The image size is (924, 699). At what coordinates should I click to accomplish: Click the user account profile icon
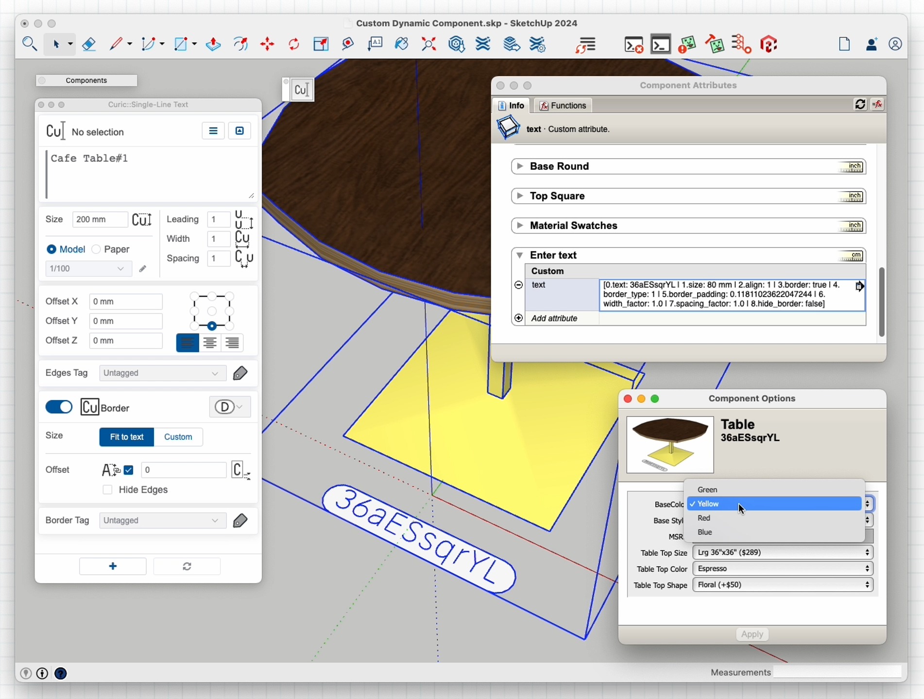[895, 45]
